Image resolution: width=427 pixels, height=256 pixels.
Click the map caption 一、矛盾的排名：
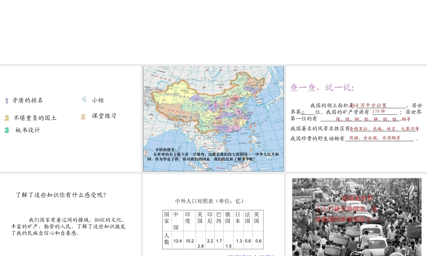point(162,150)
